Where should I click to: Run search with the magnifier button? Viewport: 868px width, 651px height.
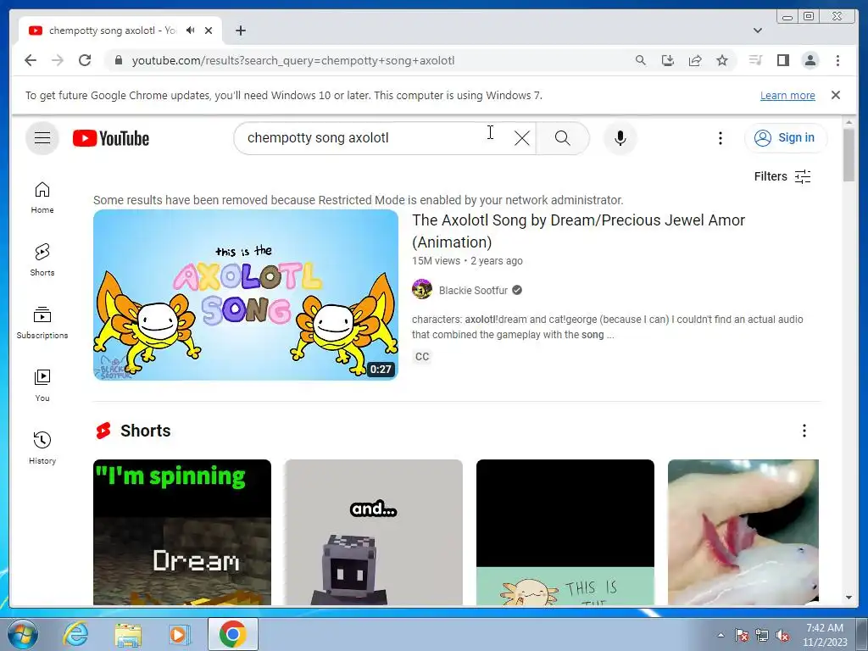tap(563, 138)
